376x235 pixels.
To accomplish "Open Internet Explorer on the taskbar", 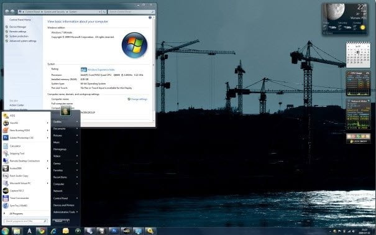I will [53, 231].
